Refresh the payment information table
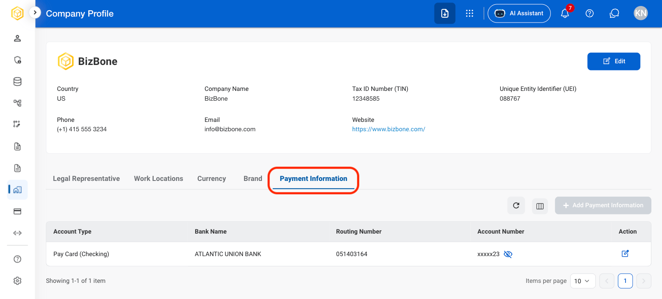 (516, 206)
